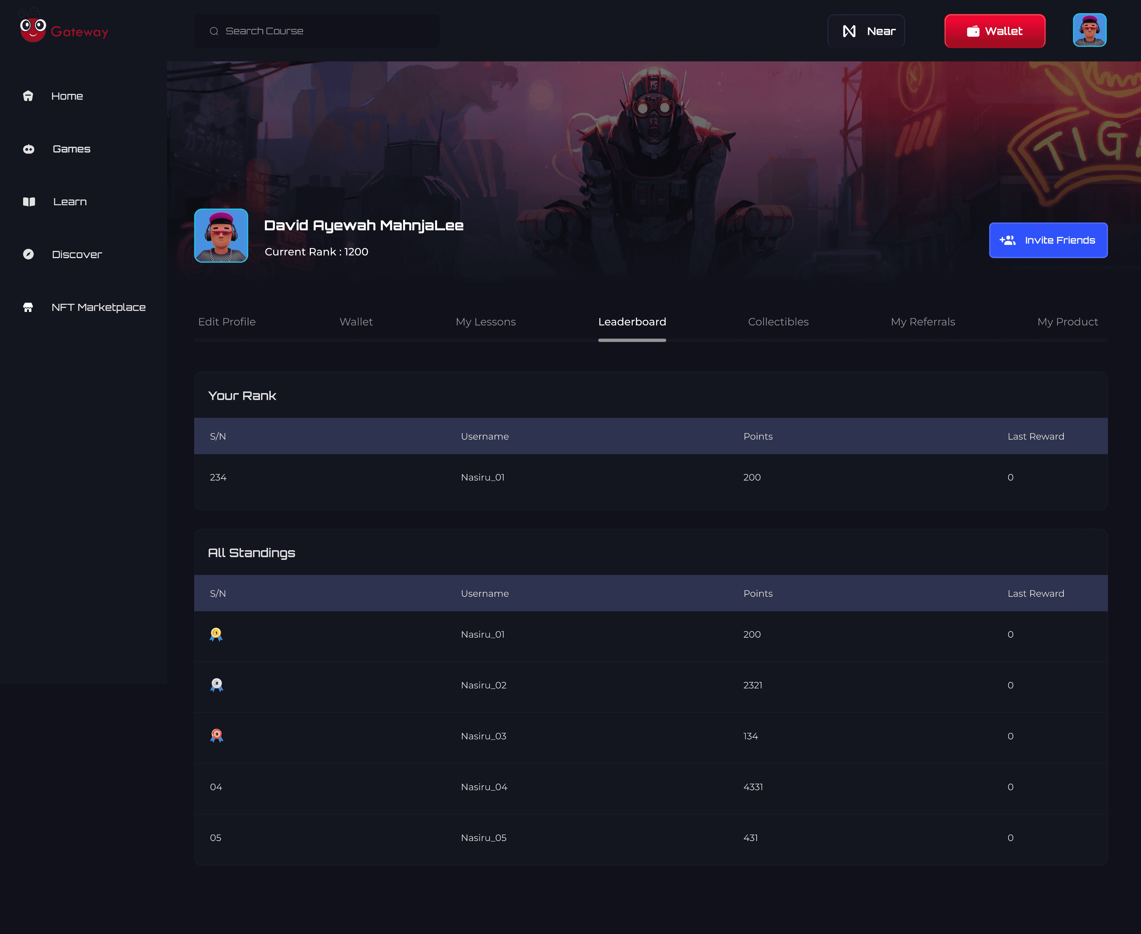The height and width of the screenshot is (934, 1141).
Task: Click the search magnifier icon
Action: [x=214, y=31]
